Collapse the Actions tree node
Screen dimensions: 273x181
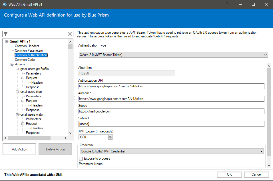[x=12, y=64]
